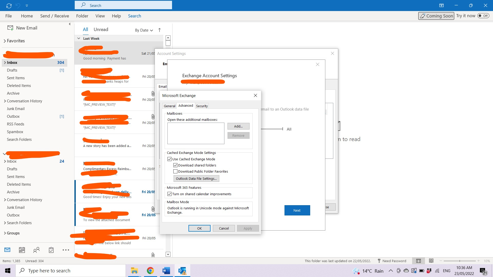Expand second account's Search Folders
The height and width of the screenshot is (277, 493).
coord(5,223)
